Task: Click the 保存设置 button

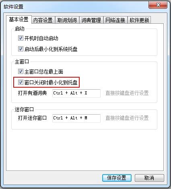Action: pos(117,178)
